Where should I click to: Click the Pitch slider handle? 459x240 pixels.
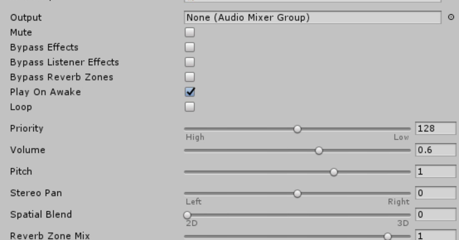334,172
